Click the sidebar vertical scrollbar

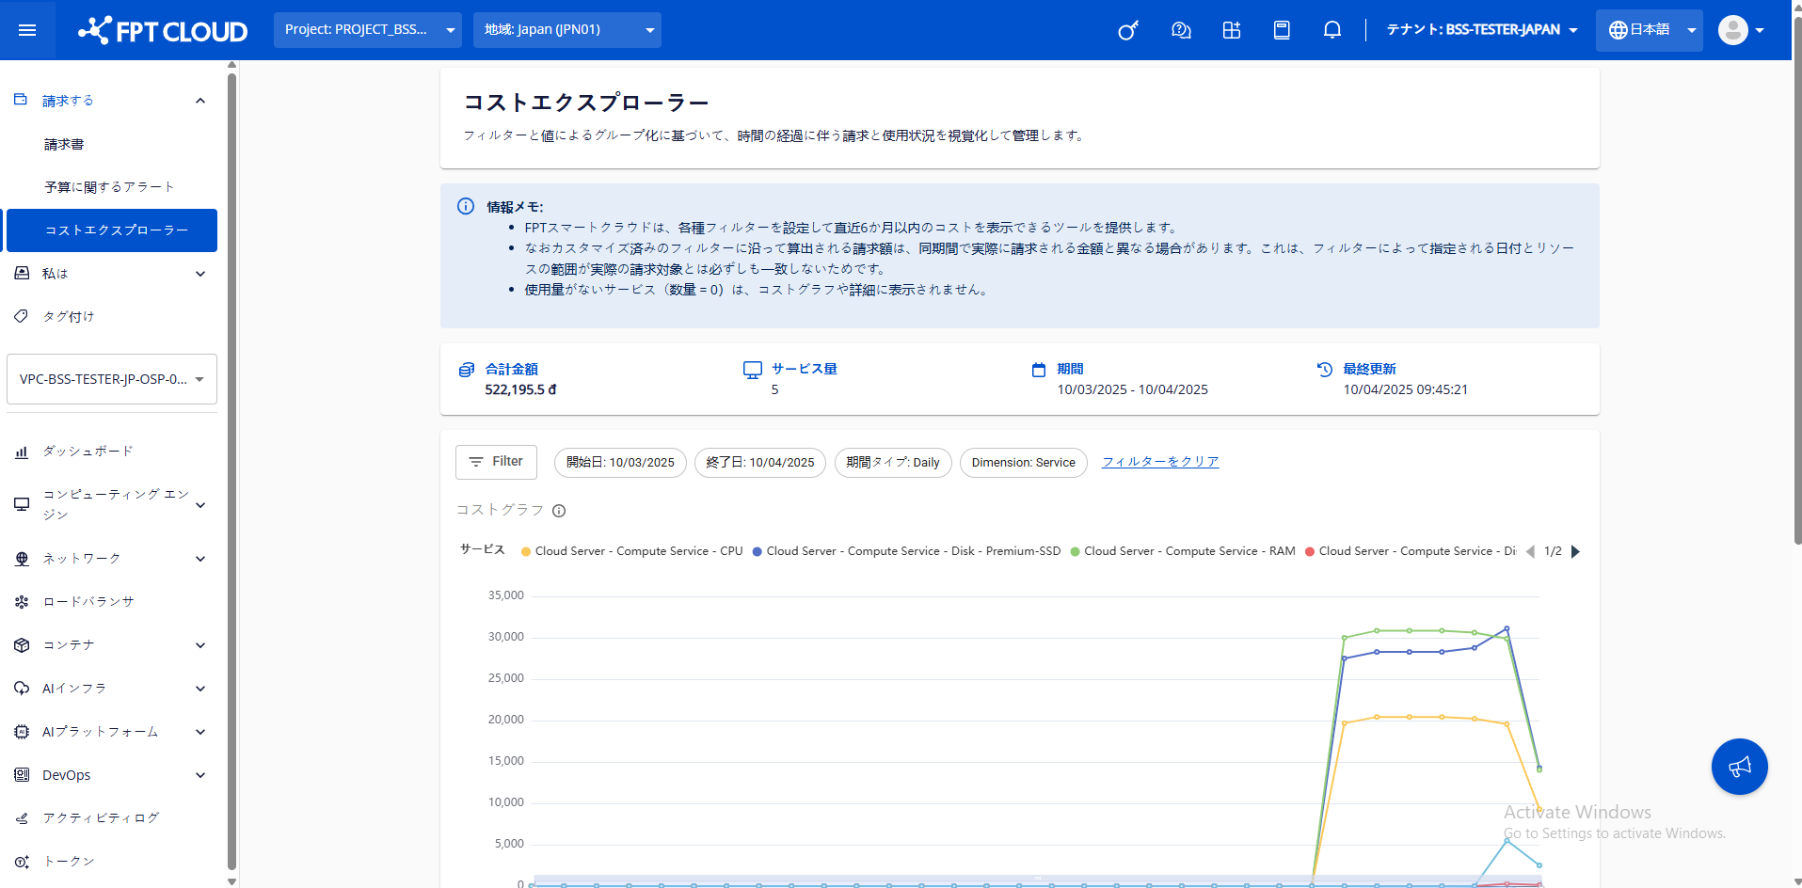pos(231,470)
